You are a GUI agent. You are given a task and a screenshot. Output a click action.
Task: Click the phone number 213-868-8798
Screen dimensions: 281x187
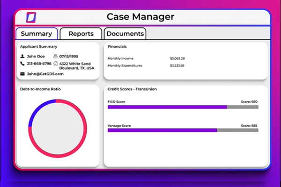pos(39,63)
